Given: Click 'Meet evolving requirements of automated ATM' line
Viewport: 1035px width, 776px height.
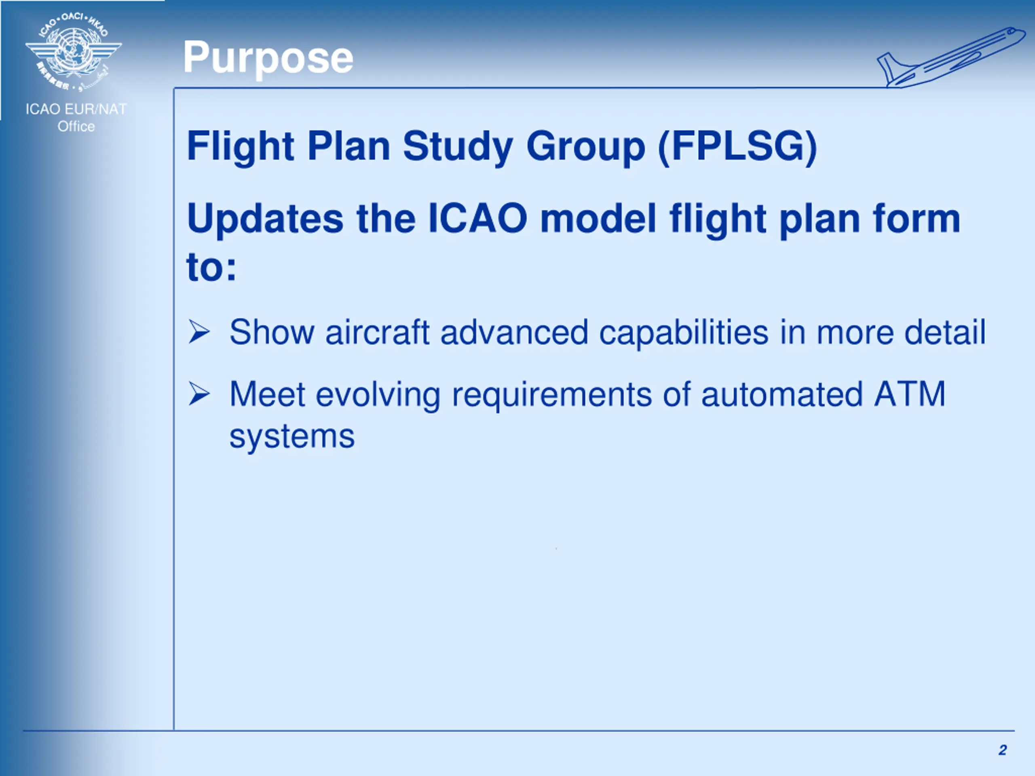Looking at the screenshot, I should click(x=587, y=394).
